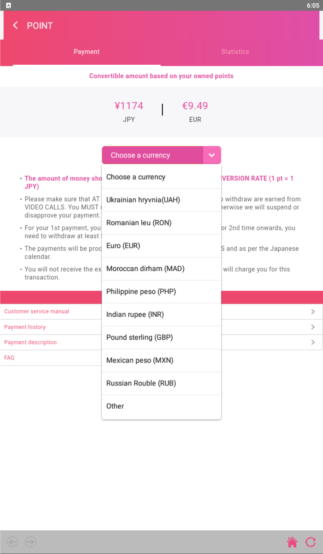Tap the pink home icon

pos(292,542)
